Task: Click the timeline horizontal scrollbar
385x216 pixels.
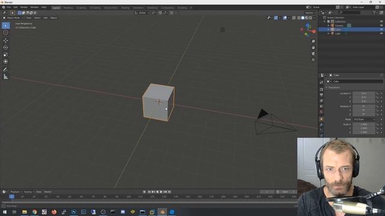Action: [149, 202]
